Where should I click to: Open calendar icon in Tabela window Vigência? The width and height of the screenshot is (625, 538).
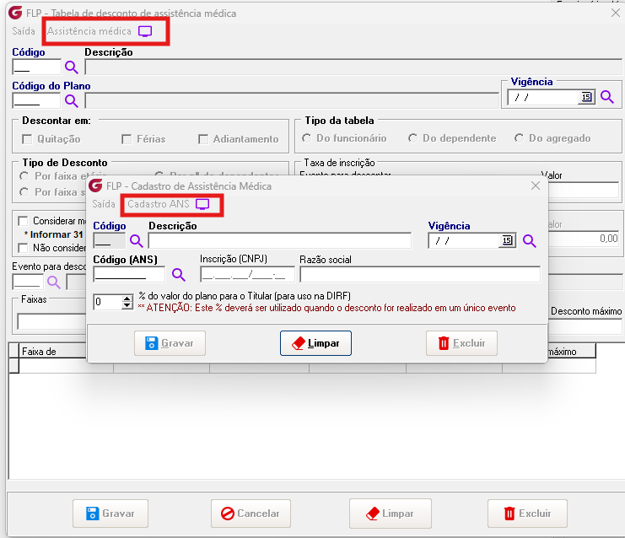coord(586,97)
